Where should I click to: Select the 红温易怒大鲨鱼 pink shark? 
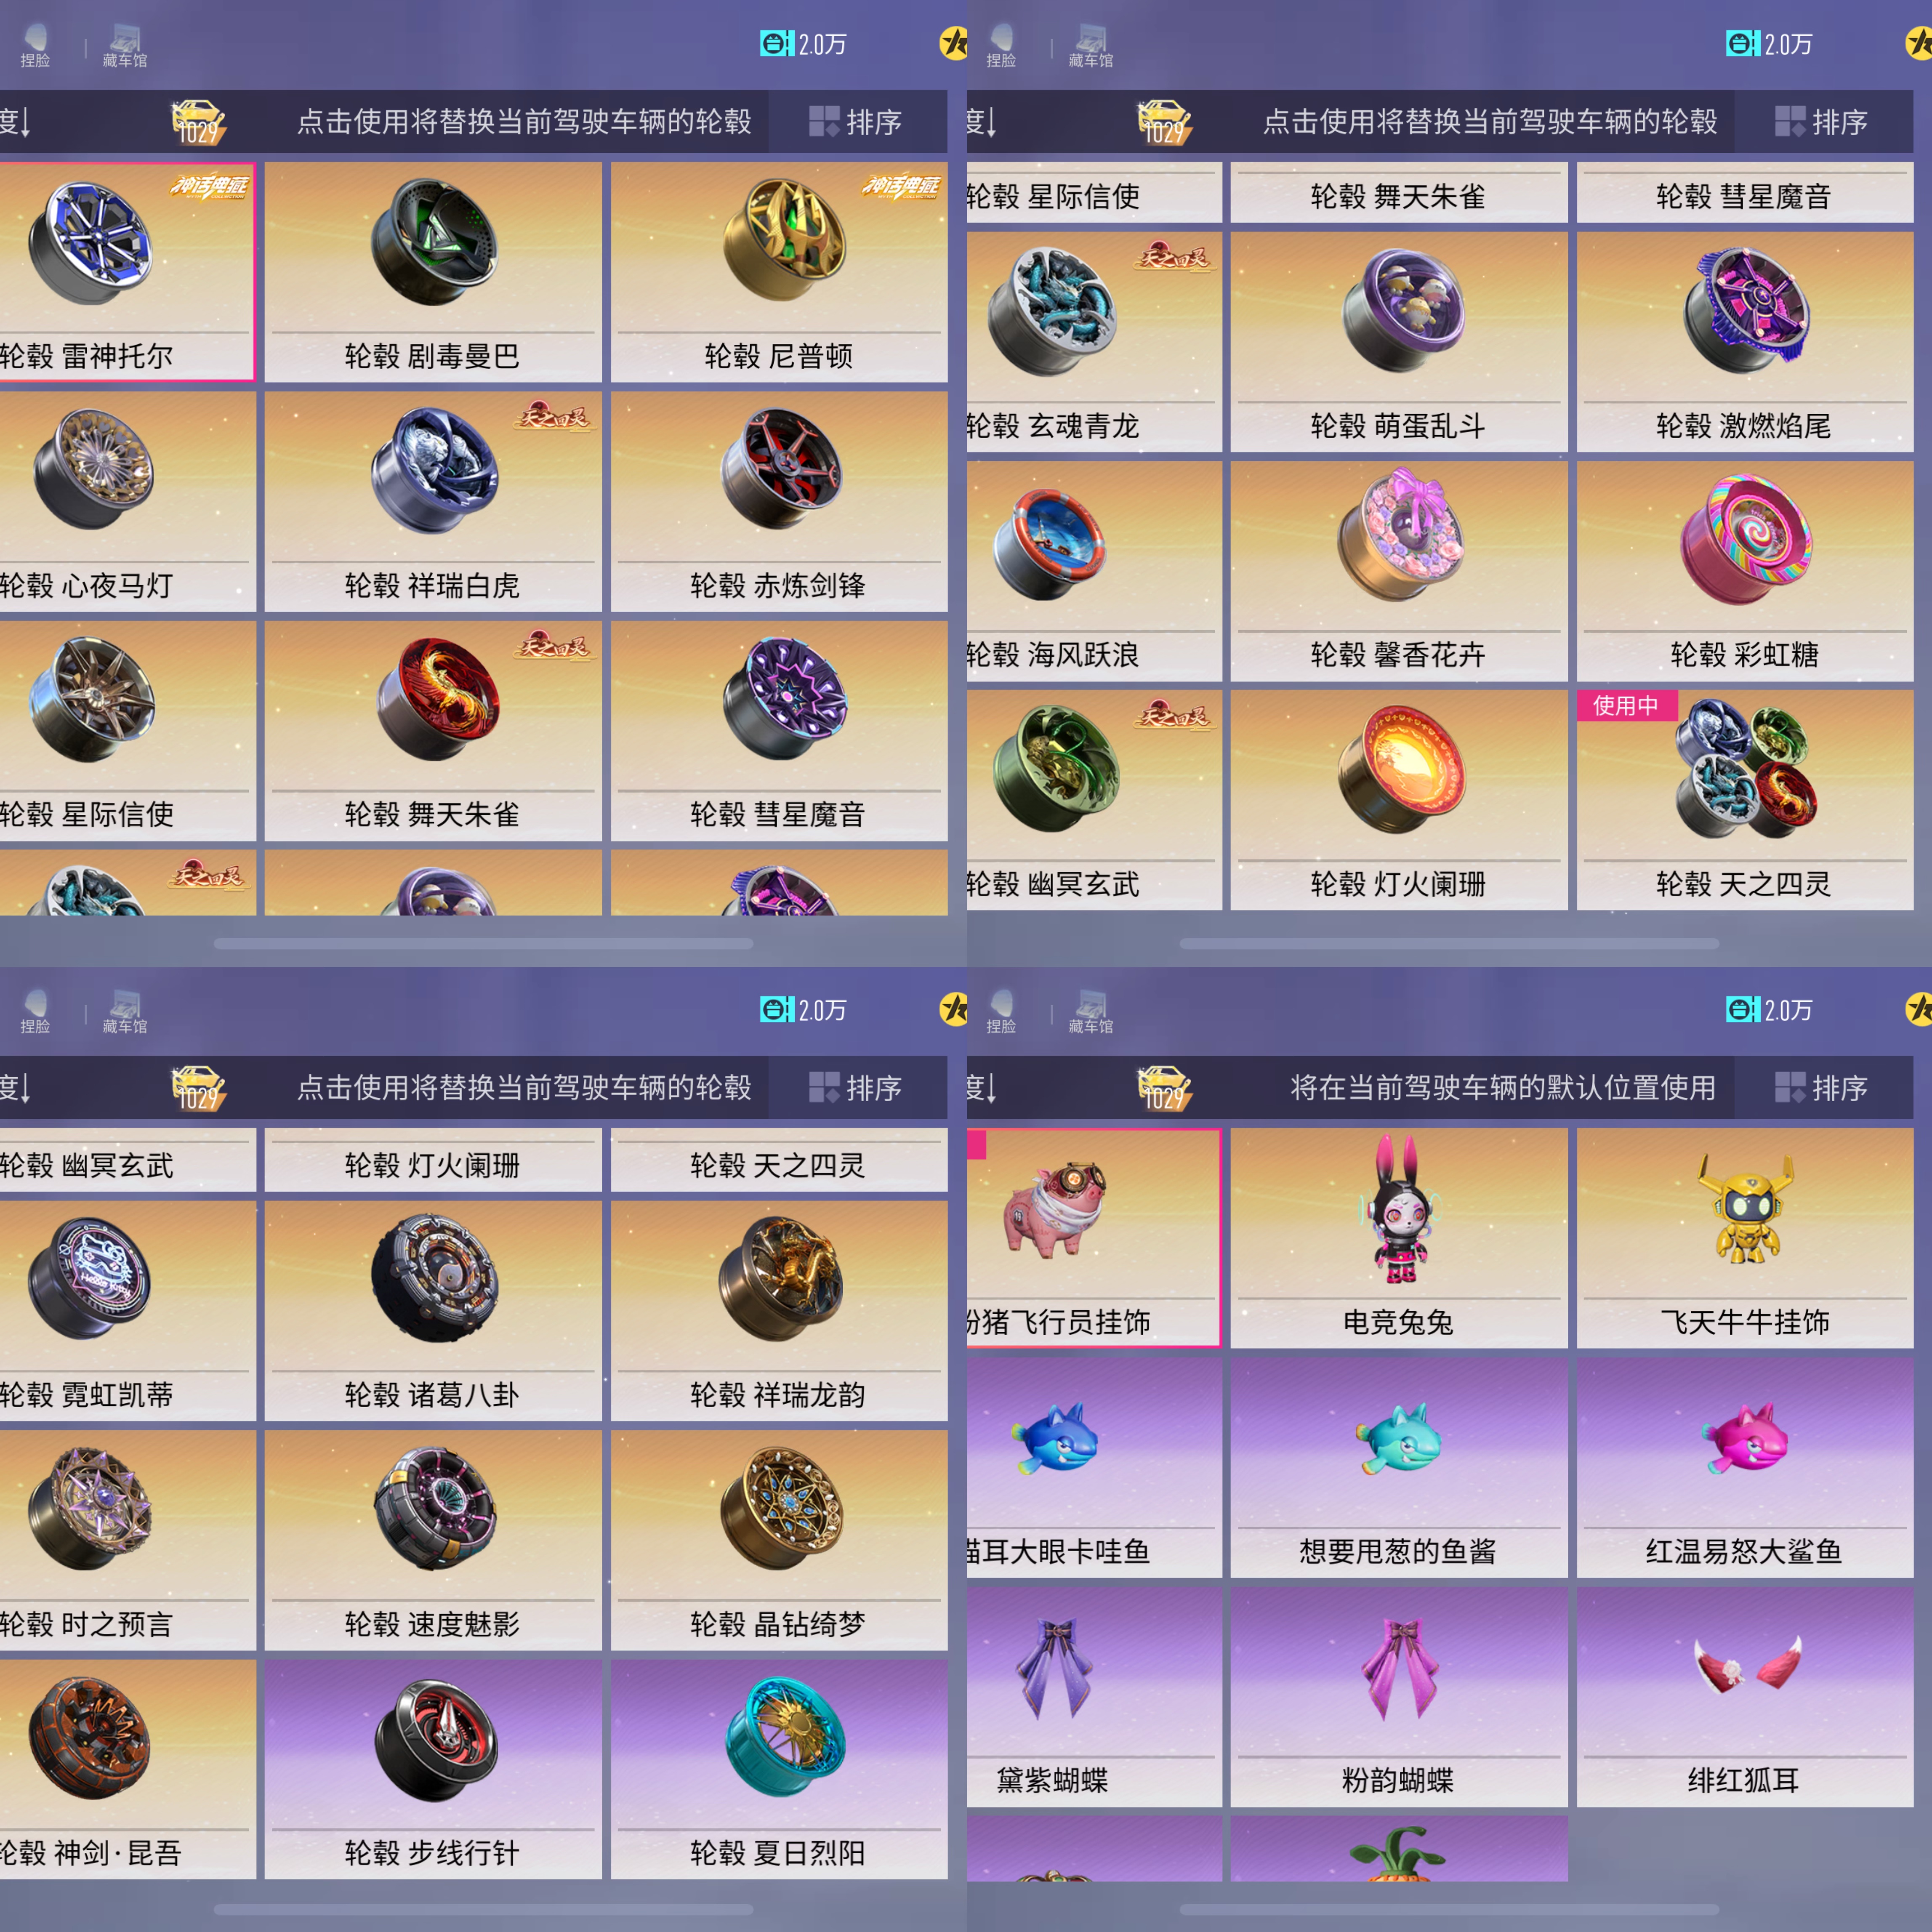click(1745, 1467)
